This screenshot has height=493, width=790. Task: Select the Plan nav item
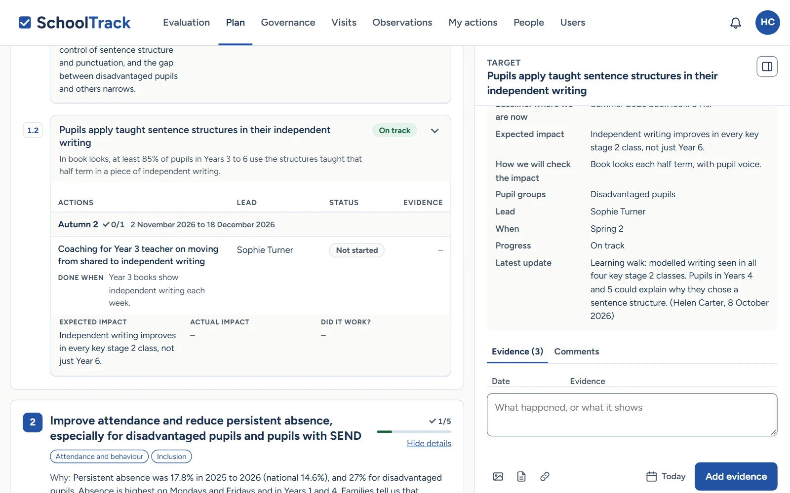(x=236, y=23)
